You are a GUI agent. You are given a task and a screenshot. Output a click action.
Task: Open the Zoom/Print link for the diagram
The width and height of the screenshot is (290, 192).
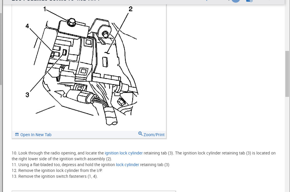pos(154,135)
